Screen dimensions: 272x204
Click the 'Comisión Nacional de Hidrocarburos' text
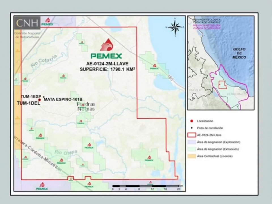[x=27, y=35]
